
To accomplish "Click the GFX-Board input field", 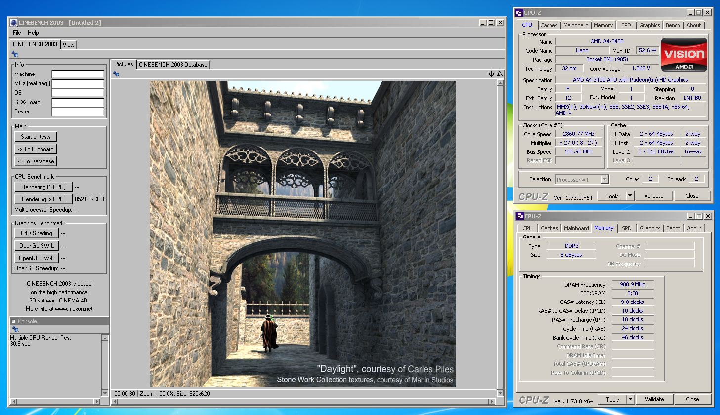I will (78, 102).
